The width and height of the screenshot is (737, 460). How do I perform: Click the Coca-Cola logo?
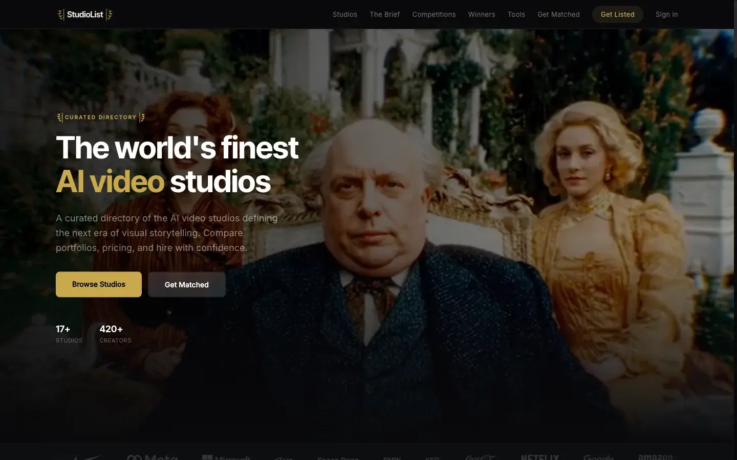[479, 458]
